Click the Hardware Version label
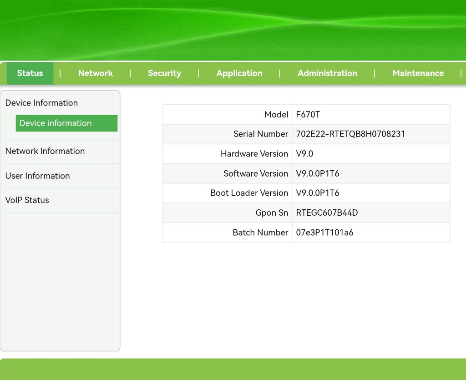Viewport: 466px width, 380px height. (x=254, y=154)
